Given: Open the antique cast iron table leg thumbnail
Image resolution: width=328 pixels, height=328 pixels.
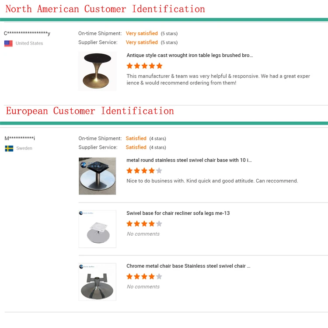Looking at the screenshot, I should pos(97,71).
